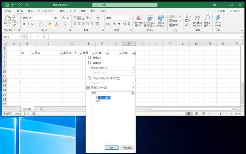Click the zoom slider handle
Image resolution: width=246 pixels, height=154 pixels.
[221, 114]
